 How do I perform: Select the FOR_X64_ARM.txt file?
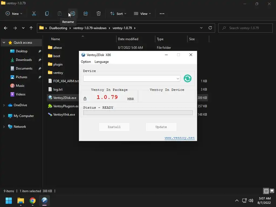(x=63, y=81)
